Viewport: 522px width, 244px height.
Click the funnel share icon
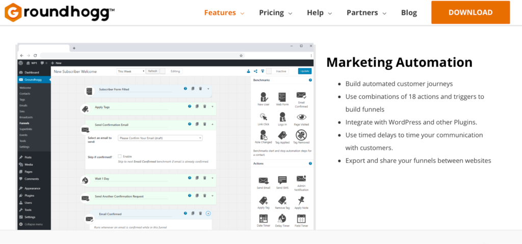tap(256, 71)
